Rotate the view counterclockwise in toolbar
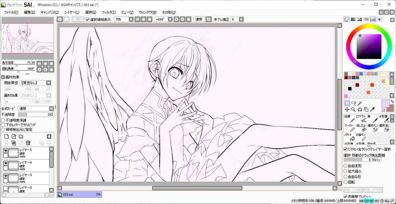Image resolution: width=396 pixels, height=204 pixels. point(176,19)
